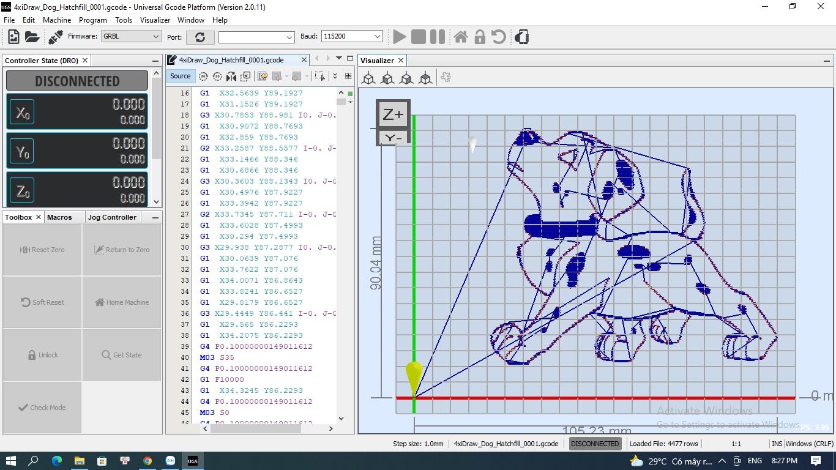Open the Edit menu
The image size is (836, 470).
pyautogui.click(x=29, y=20)
